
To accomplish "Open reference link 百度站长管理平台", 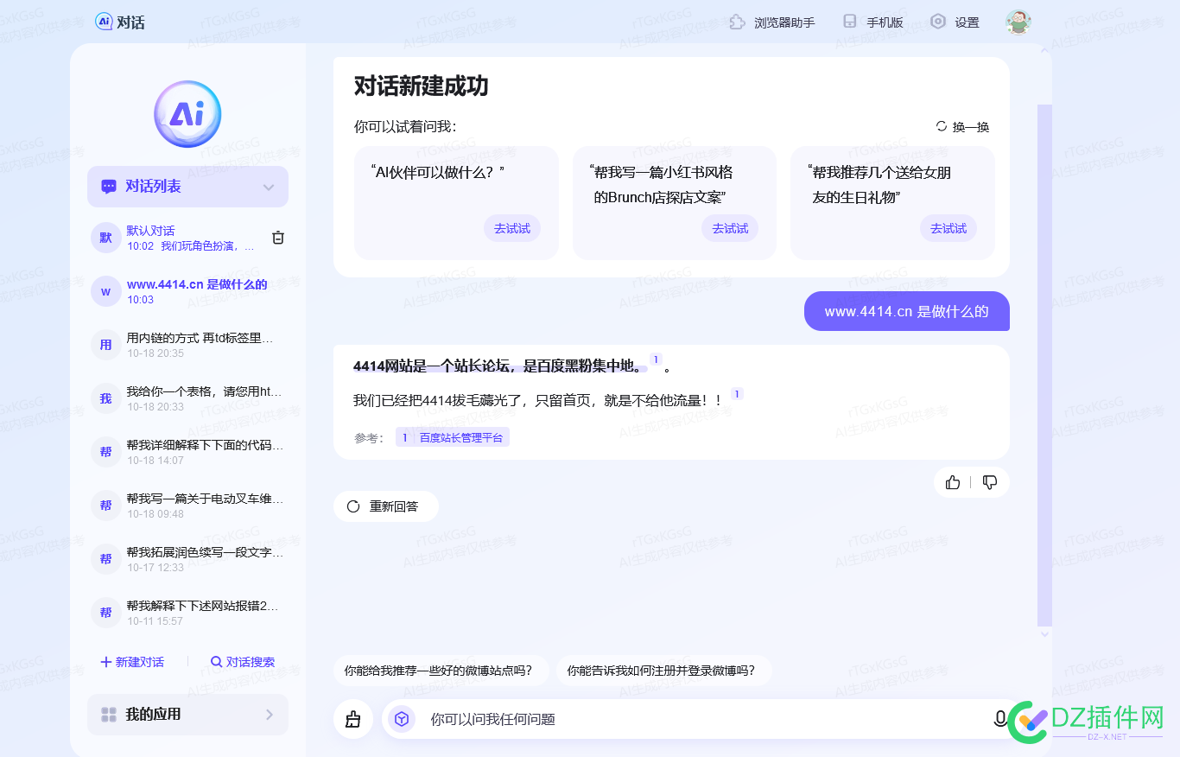I will click(x=453, y=438).
